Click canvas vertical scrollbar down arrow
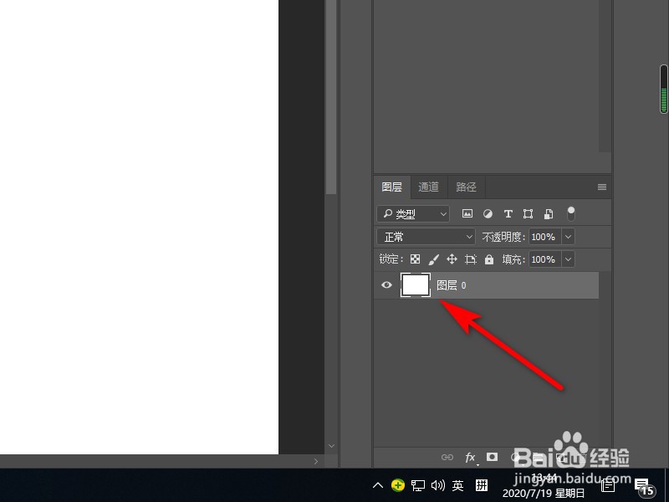The width and height of the screenshot is (669, 502). (331, 446)
